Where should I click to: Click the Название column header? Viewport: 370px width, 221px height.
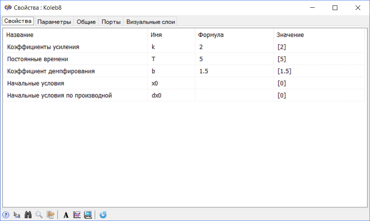pos(20,35)
